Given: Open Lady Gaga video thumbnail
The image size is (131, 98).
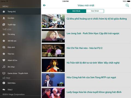Looking at the screenshot, I should coord(53,93).
